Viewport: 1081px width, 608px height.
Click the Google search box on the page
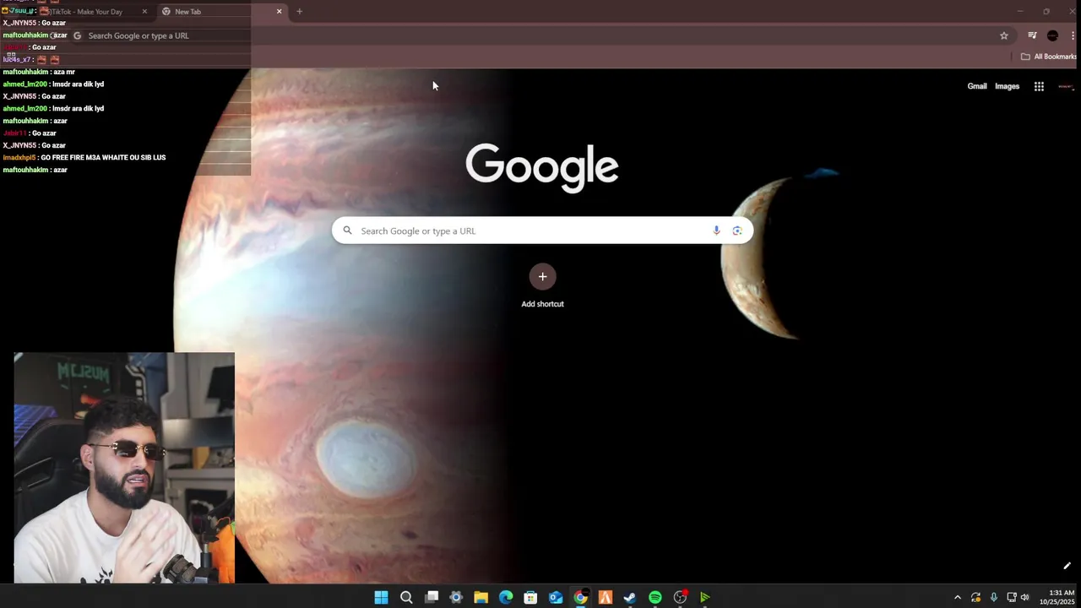pos(542,231)
